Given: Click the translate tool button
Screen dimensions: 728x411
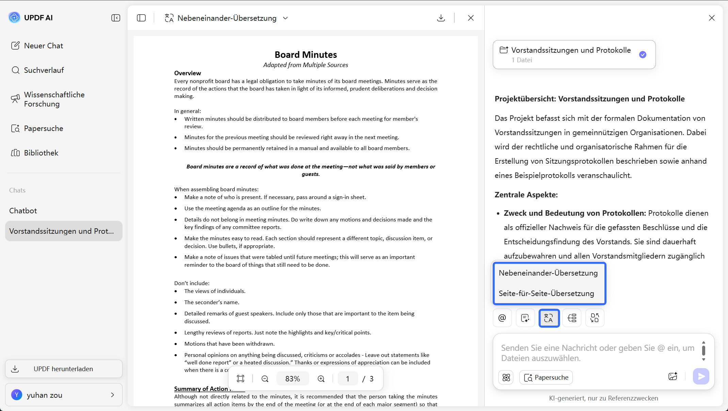Looking at the screenshot, I should tap(549, 318).
